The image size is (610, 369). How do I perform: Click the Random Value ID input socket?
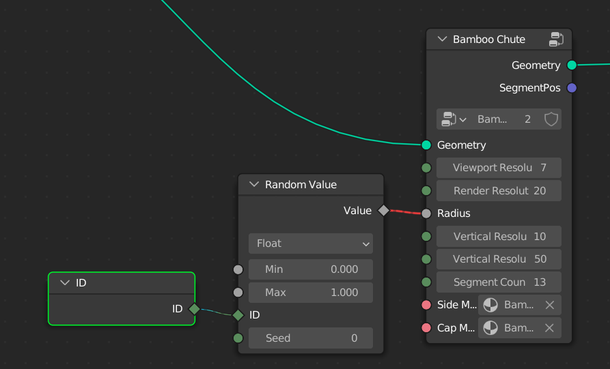coord(238,315)
